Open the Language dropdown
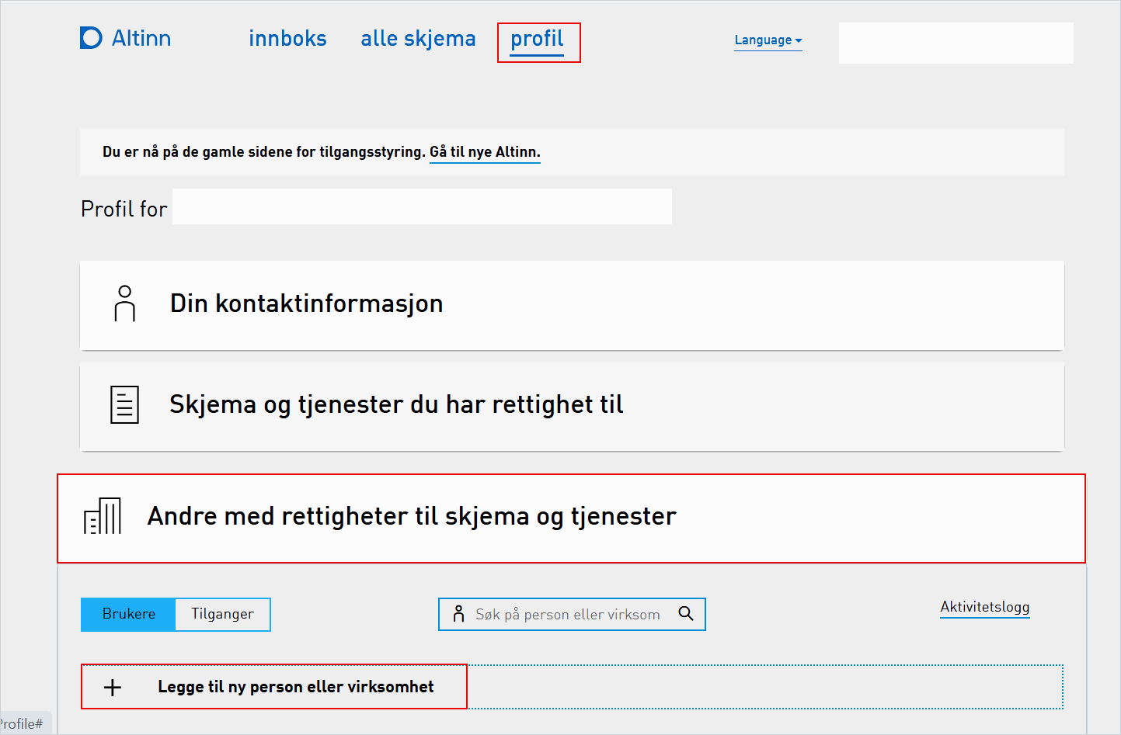 [x=768, y=40]
